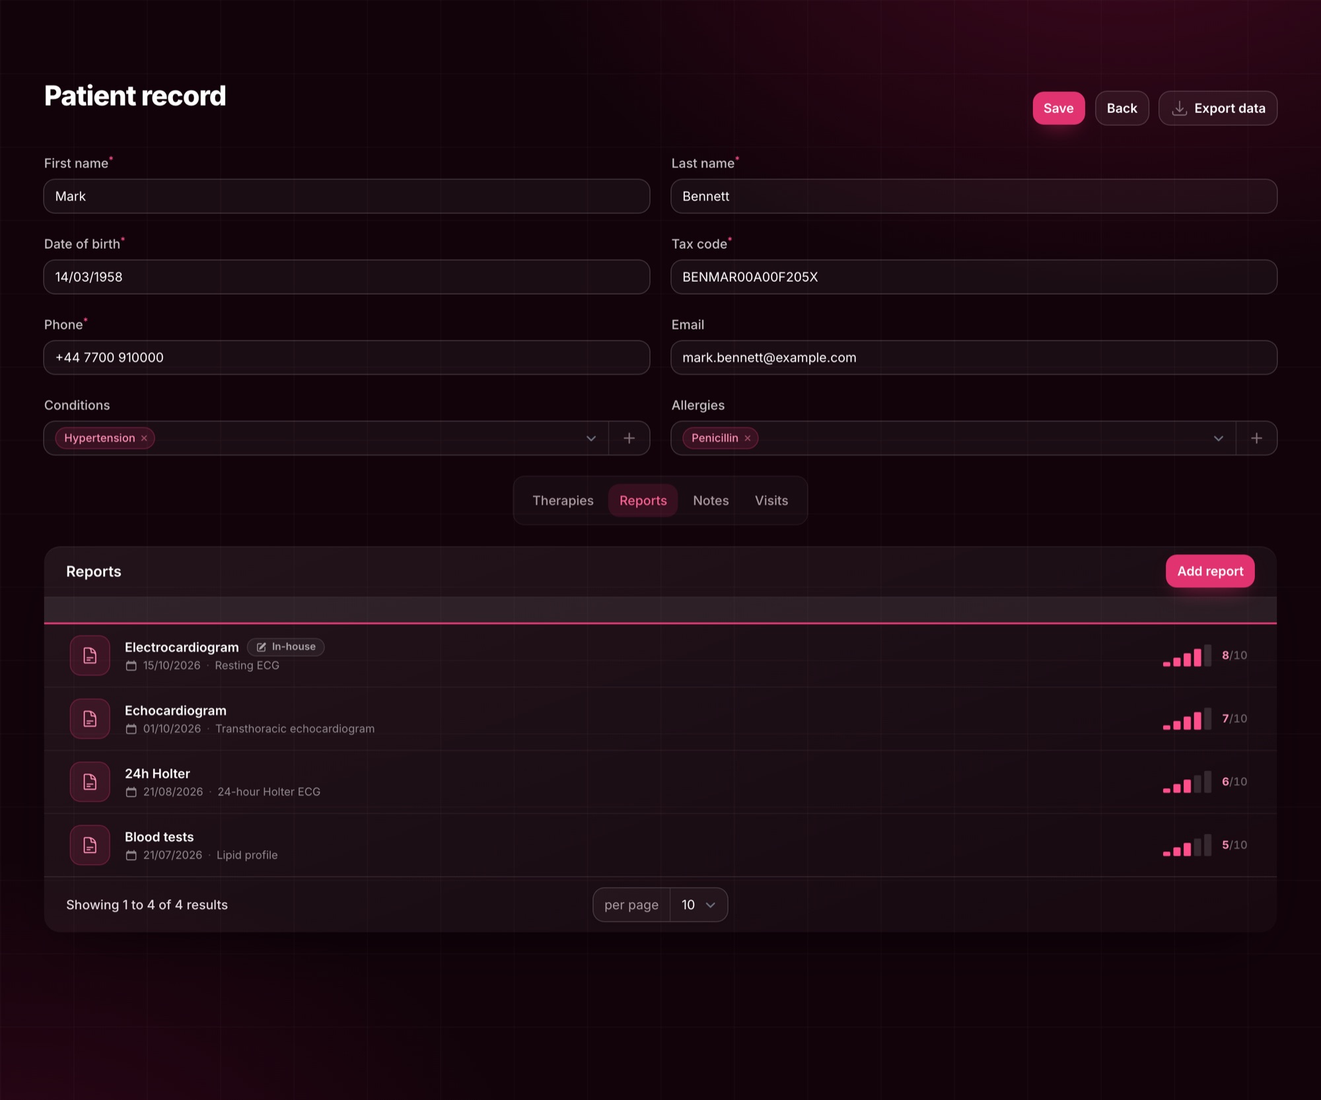This screenshot has height=1100, width=1321.
Task: Click the calendar icon beside 15/10/2026
Action: click(x=131, y=666)
